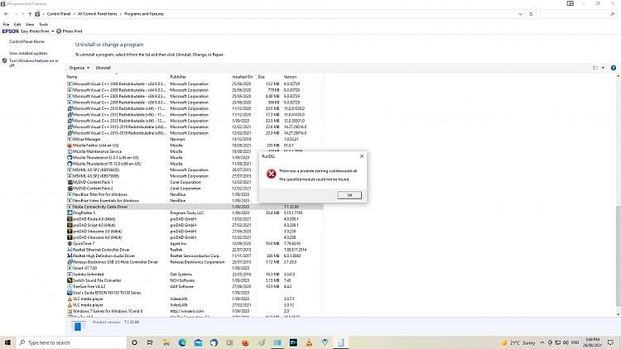Expand the address bar history dropdown
Viewport: 621px width, 349px height.
coord(520,14)
